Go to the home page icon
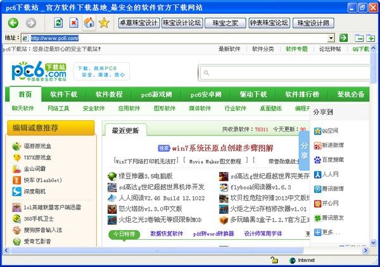Screen dimensions: 380x267 click(89, 23)
